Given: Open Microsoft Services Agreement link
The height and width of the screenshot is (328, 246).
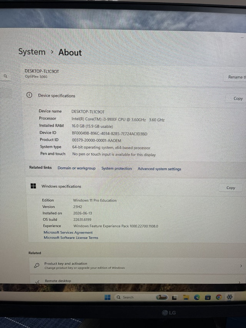Looking at the screenshot, I should [x=68, y=232].
